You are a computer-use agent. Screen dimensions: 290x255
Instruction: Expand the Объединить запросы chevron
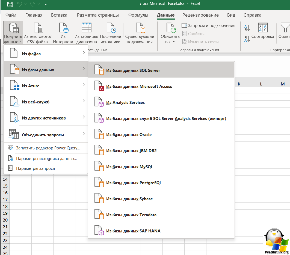tap(84, 134)
